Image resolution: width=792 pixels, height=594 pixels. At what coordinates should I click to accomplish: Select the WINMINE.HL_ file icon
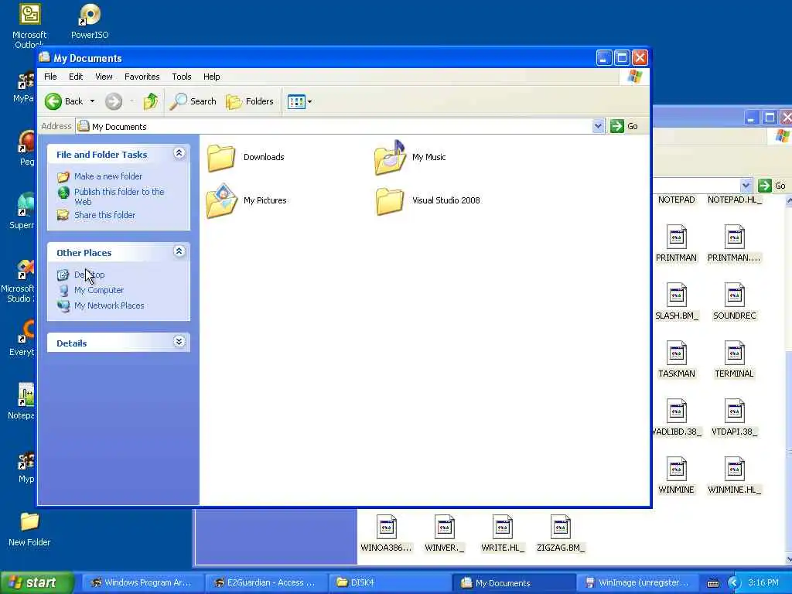pyautogui.click(x=734, y=469)
